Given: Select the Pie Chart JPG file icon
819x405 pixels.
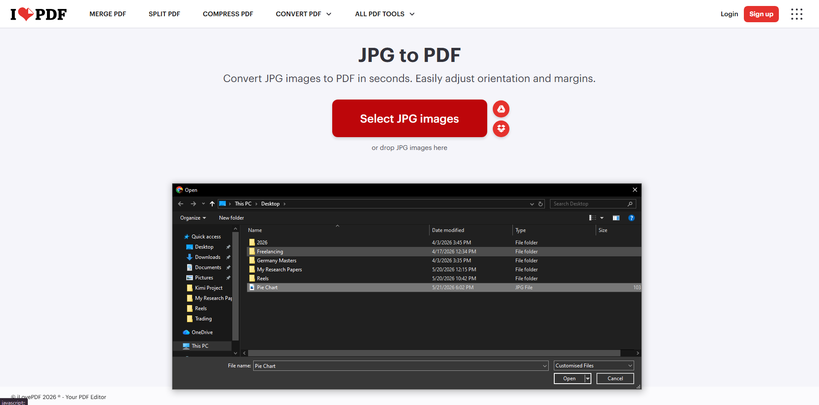Looking at the screenshot, I should click(x=252, y=287).
